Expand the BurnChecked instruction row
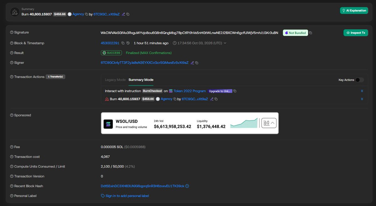The width and height of the screenshot is (376, 206). 362,91
